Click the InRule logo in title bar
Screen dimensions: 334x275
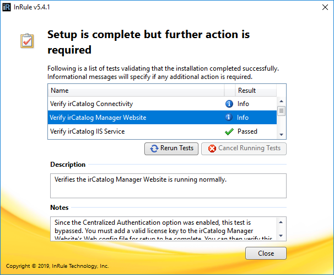pos(7,7)
